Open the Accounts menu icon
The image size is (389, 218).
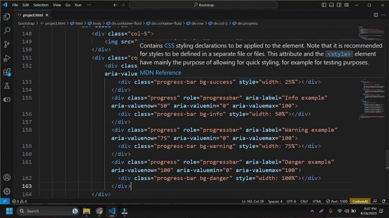7,177
